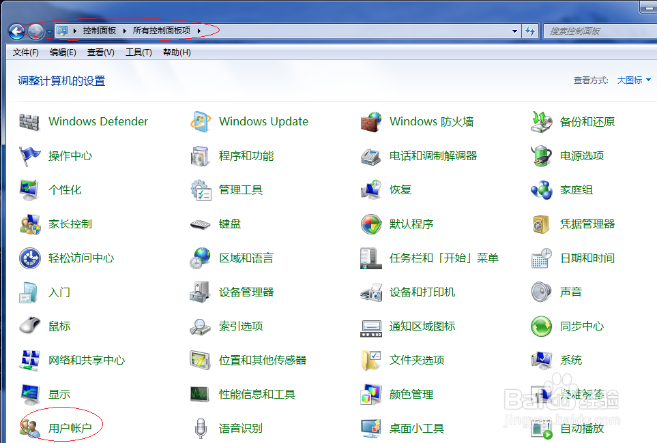The image size is (657, 443).
Task: Click the 家庭组 spheres icon
Action: (541, 190)
